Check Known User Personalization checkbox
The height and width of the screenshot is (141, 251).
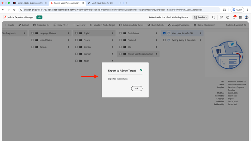click(x=120, y=54)
